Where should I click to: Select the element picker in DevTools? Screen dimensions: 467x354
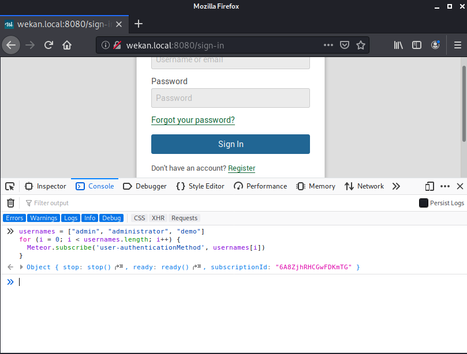pos(9,186)
